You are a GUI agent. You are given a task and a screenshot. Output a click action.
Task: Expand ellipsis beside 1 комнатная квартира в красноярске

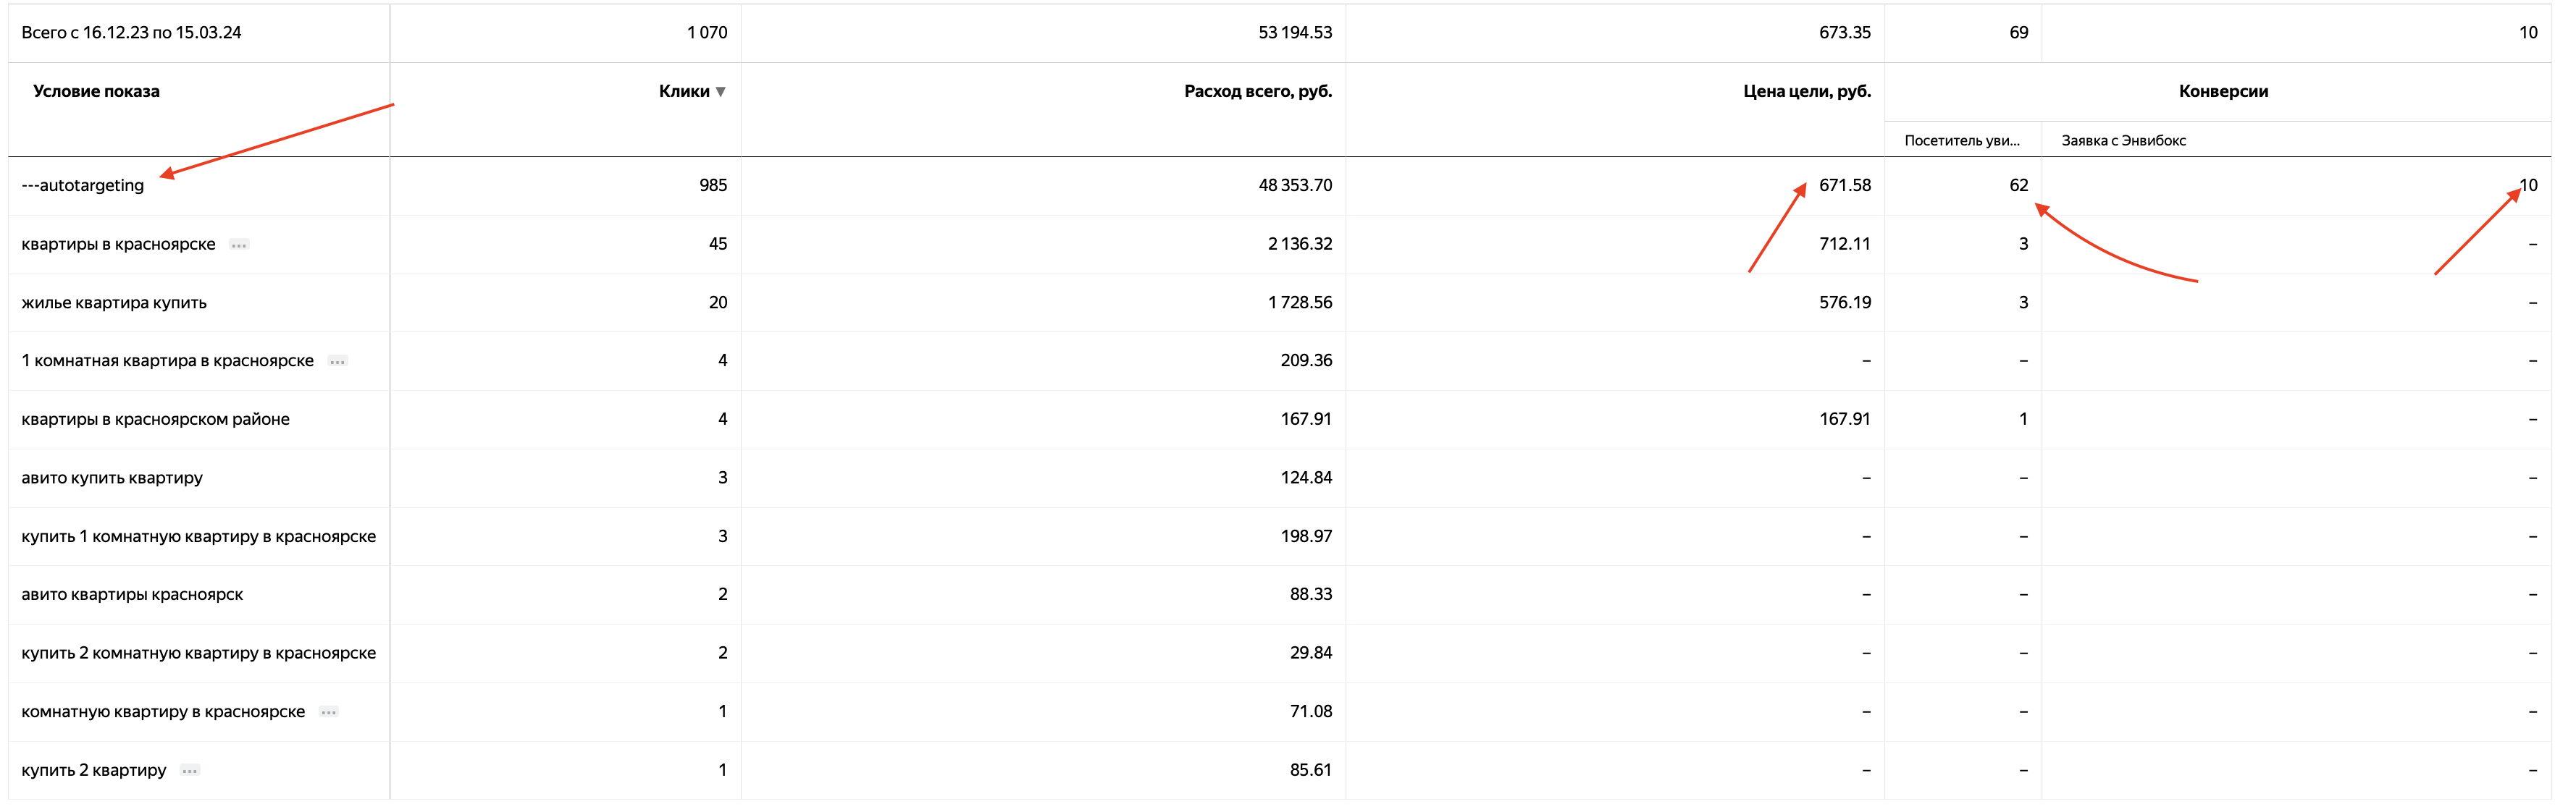tap(338, 362)
